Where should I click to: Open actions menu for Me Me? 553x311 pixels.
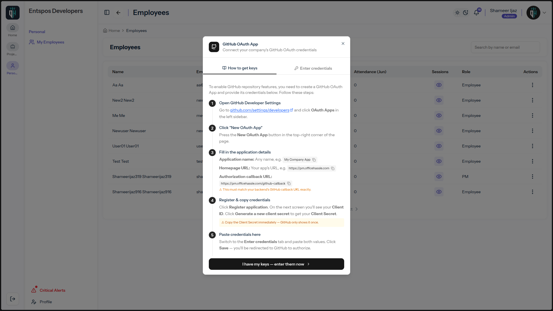pyautogui.click(x=533, y=115)
